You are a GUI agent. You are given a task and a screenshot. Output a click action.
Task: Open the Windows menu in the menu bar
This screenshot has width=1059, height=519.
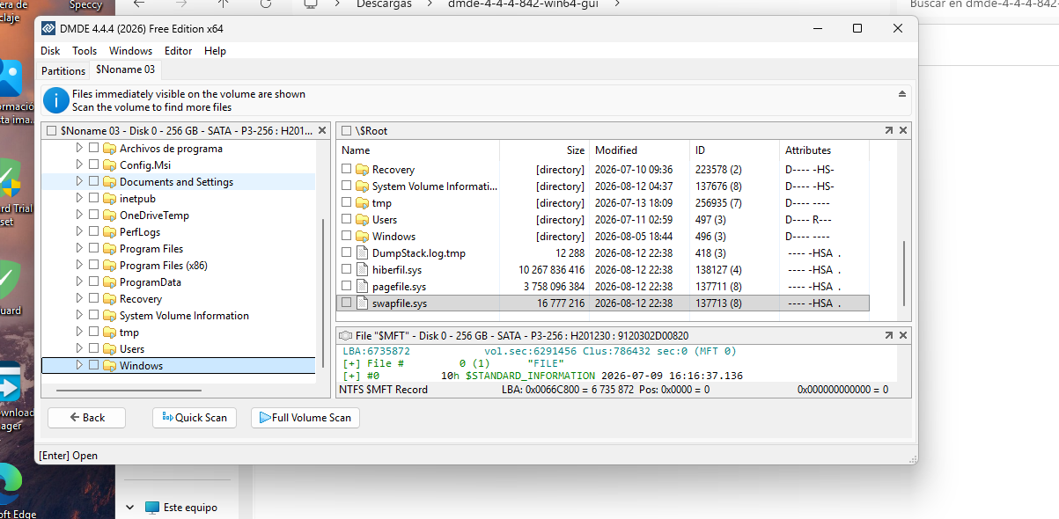pos(130,51)
